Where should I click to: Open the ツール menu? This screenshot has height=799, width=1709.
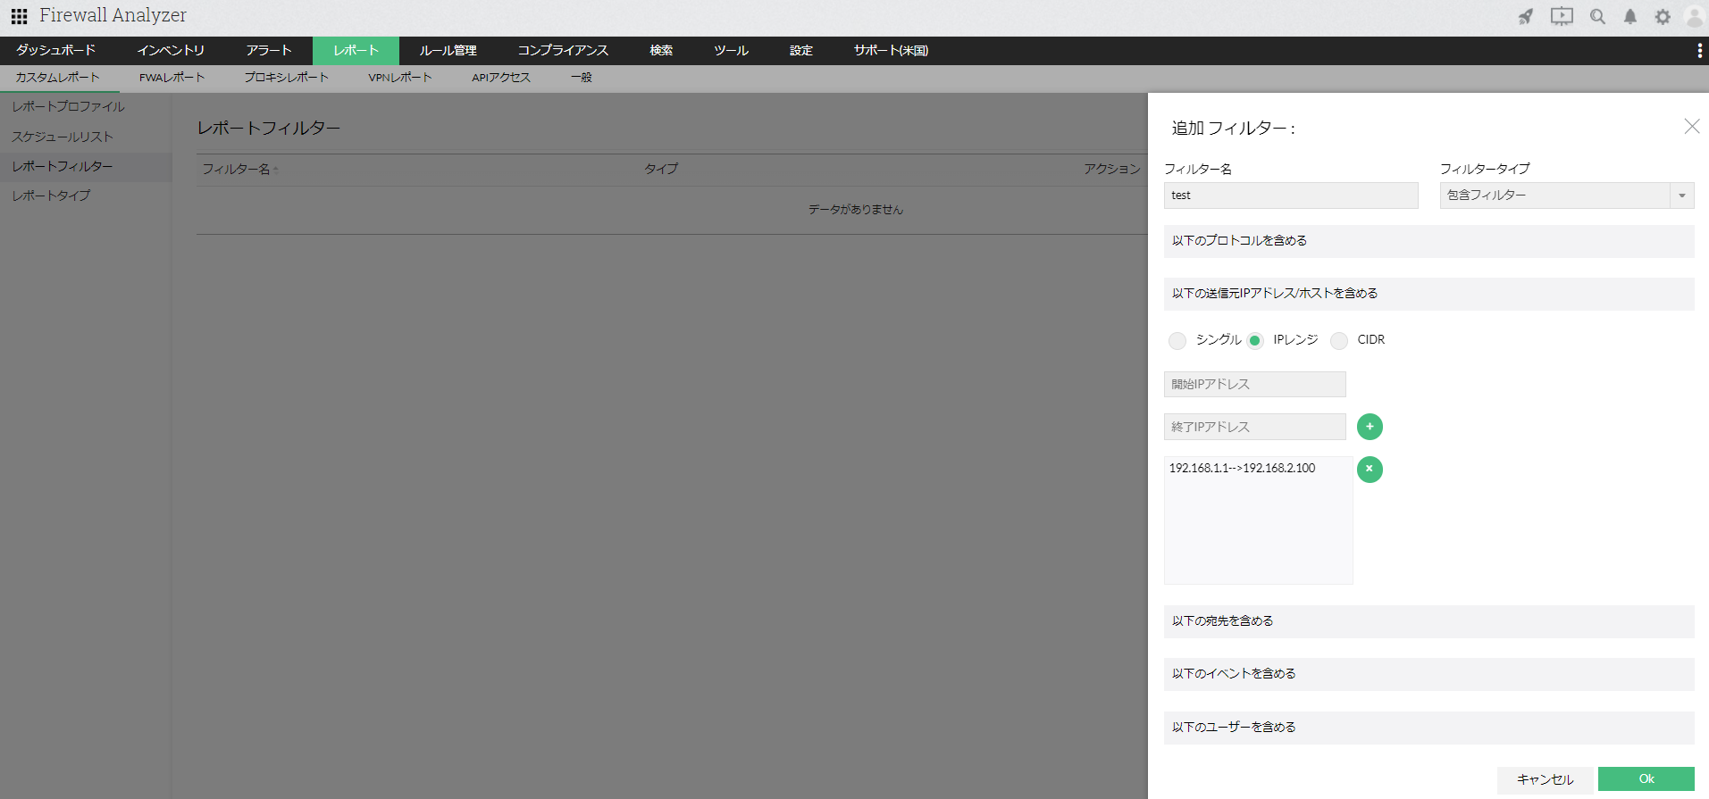tap(731, 51)
